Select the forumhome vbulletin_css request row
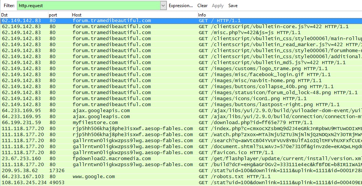The width and height of the screenshot is (362, 186). point(181,51)
